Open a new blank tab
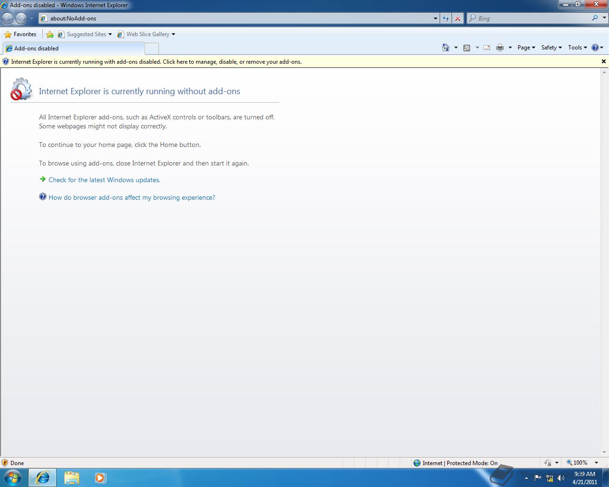Viewport: 609px width, 487px height. tap(151, 49)
